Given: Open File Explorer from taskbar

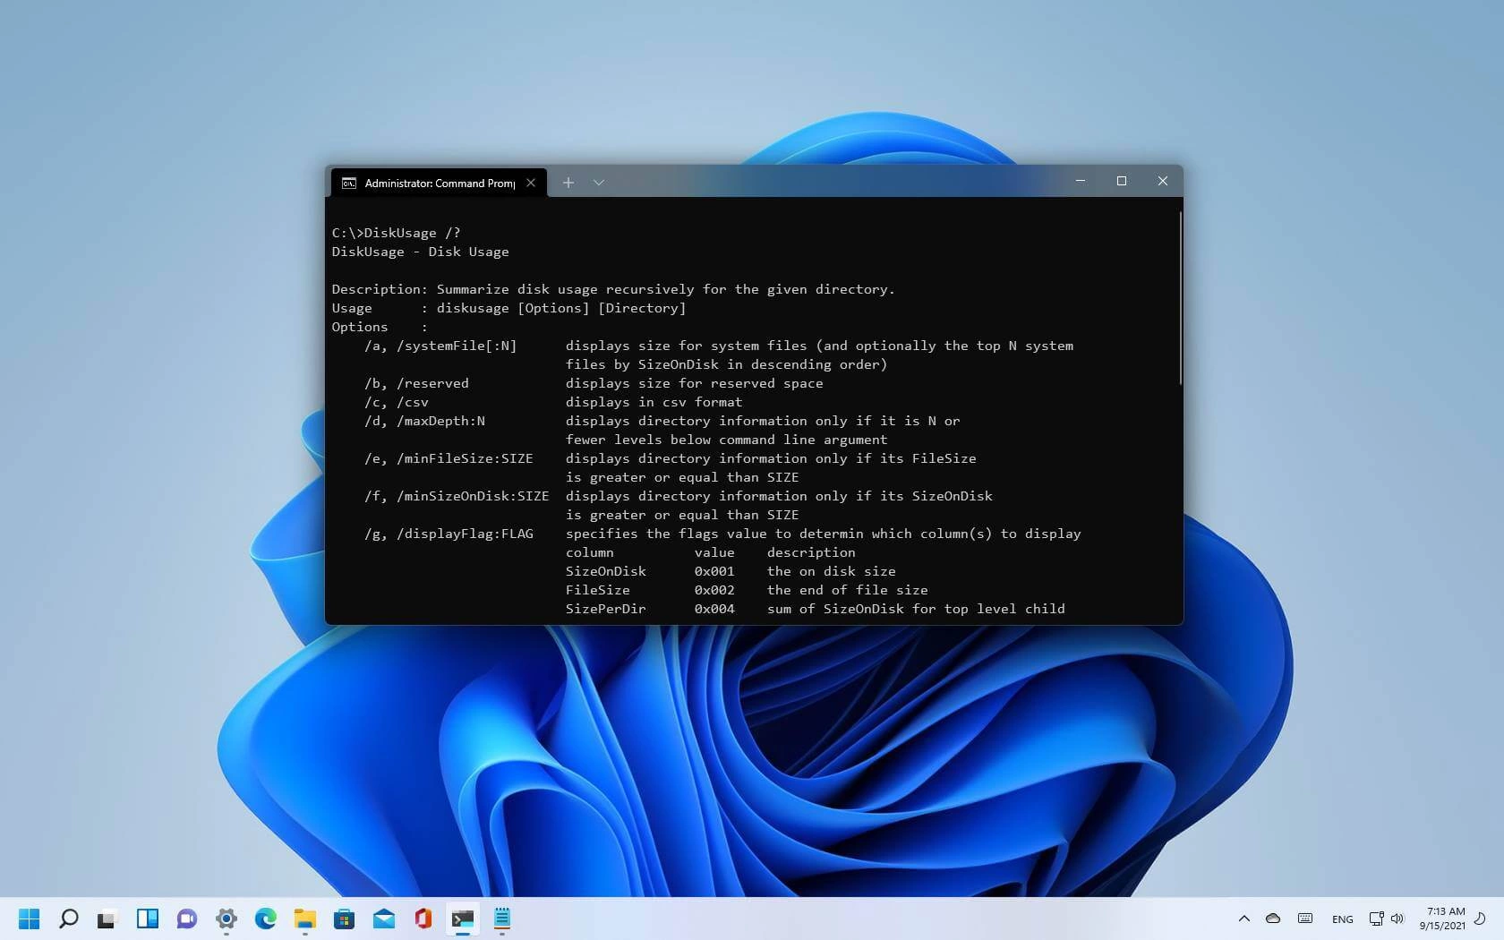Looking at the screenshot, I should [305, 919].
